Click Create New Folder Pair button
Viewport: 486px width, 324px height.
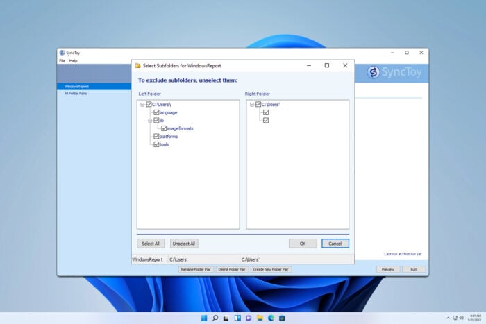click(271, 269)
